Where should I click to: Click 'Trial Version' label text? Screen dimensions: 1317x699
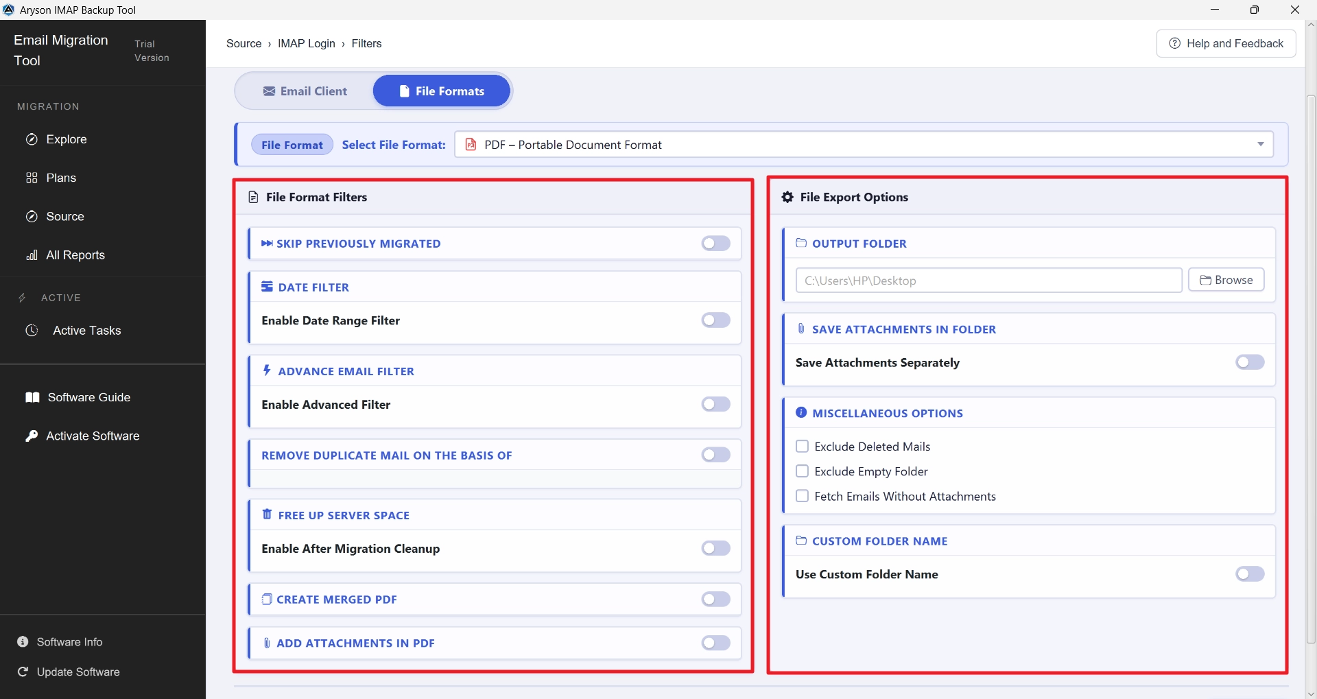tap(152, 51)
